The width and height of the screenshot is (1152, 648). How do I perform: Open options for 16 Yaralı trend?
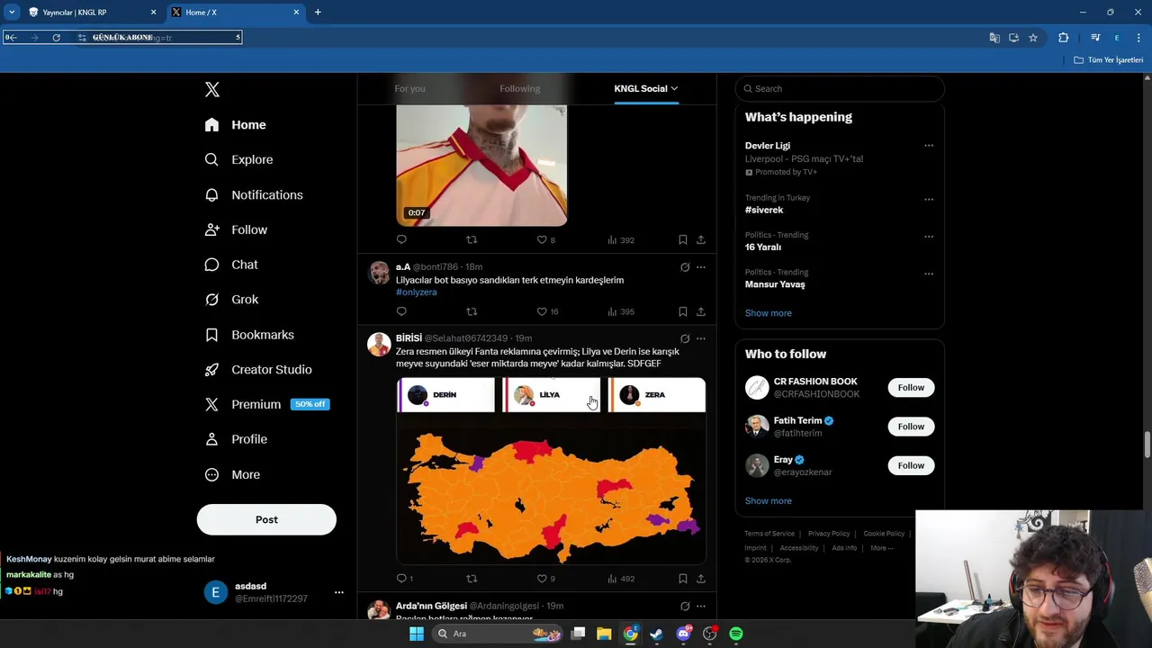(x=929, y=237)
